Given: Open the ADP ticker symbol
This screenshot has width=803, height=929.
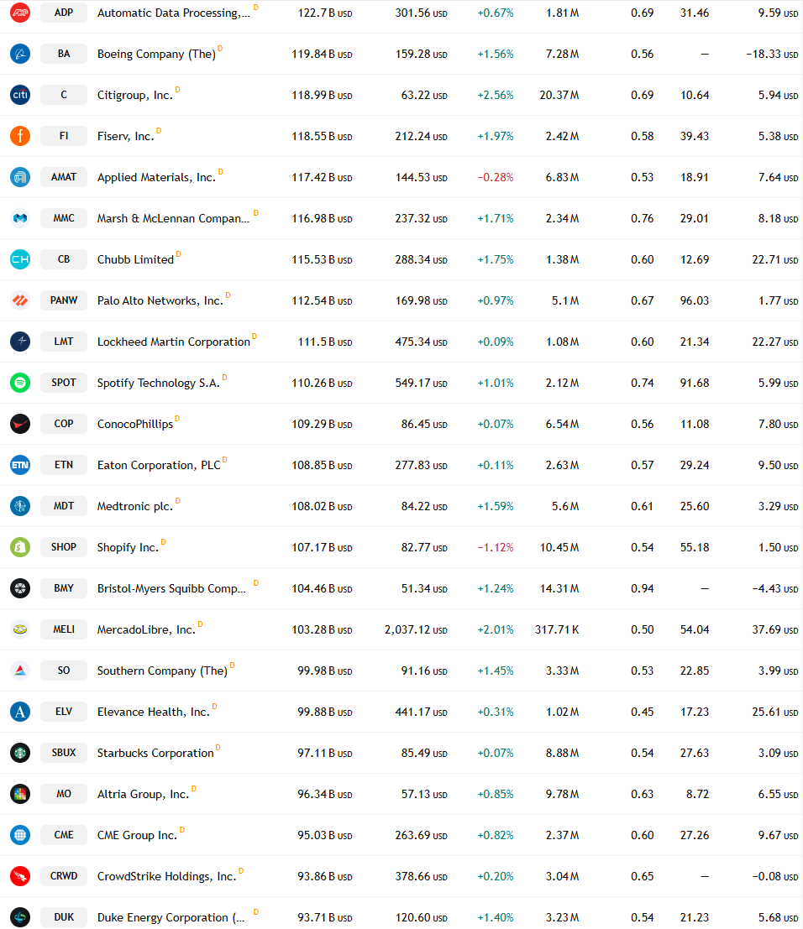Looking at the screenshot, I should (x=64, y=13).
